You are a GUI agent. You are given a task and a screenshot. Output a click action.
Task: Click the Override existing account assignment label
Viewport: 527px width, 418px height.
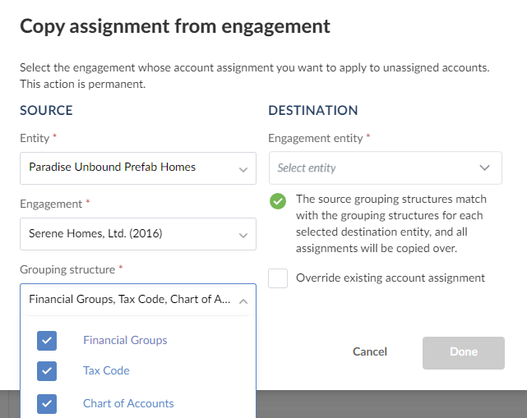click(x=391, y=278)
